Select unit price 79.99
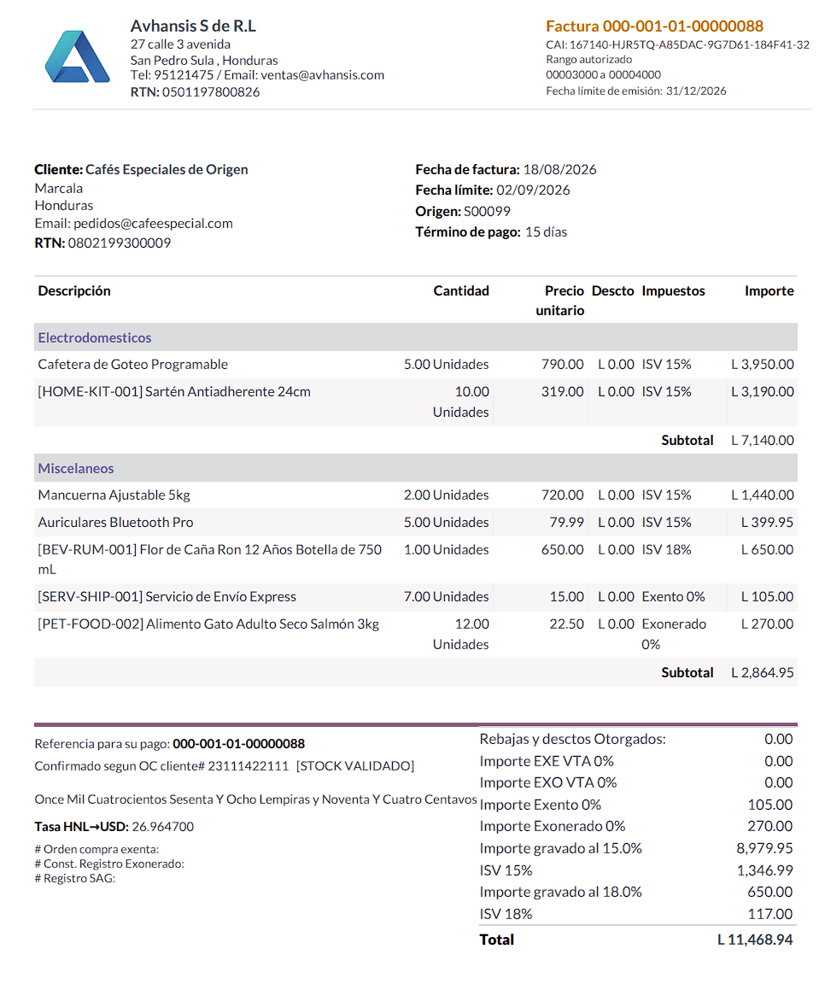The width and height of the screenshot is (825, 984). coord(566,522)
